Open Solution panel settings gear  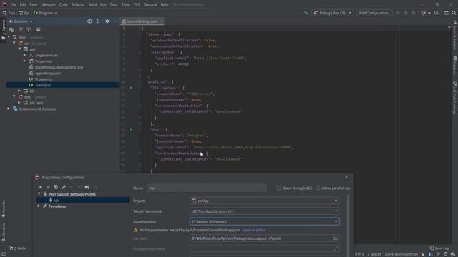pos(107,21)
